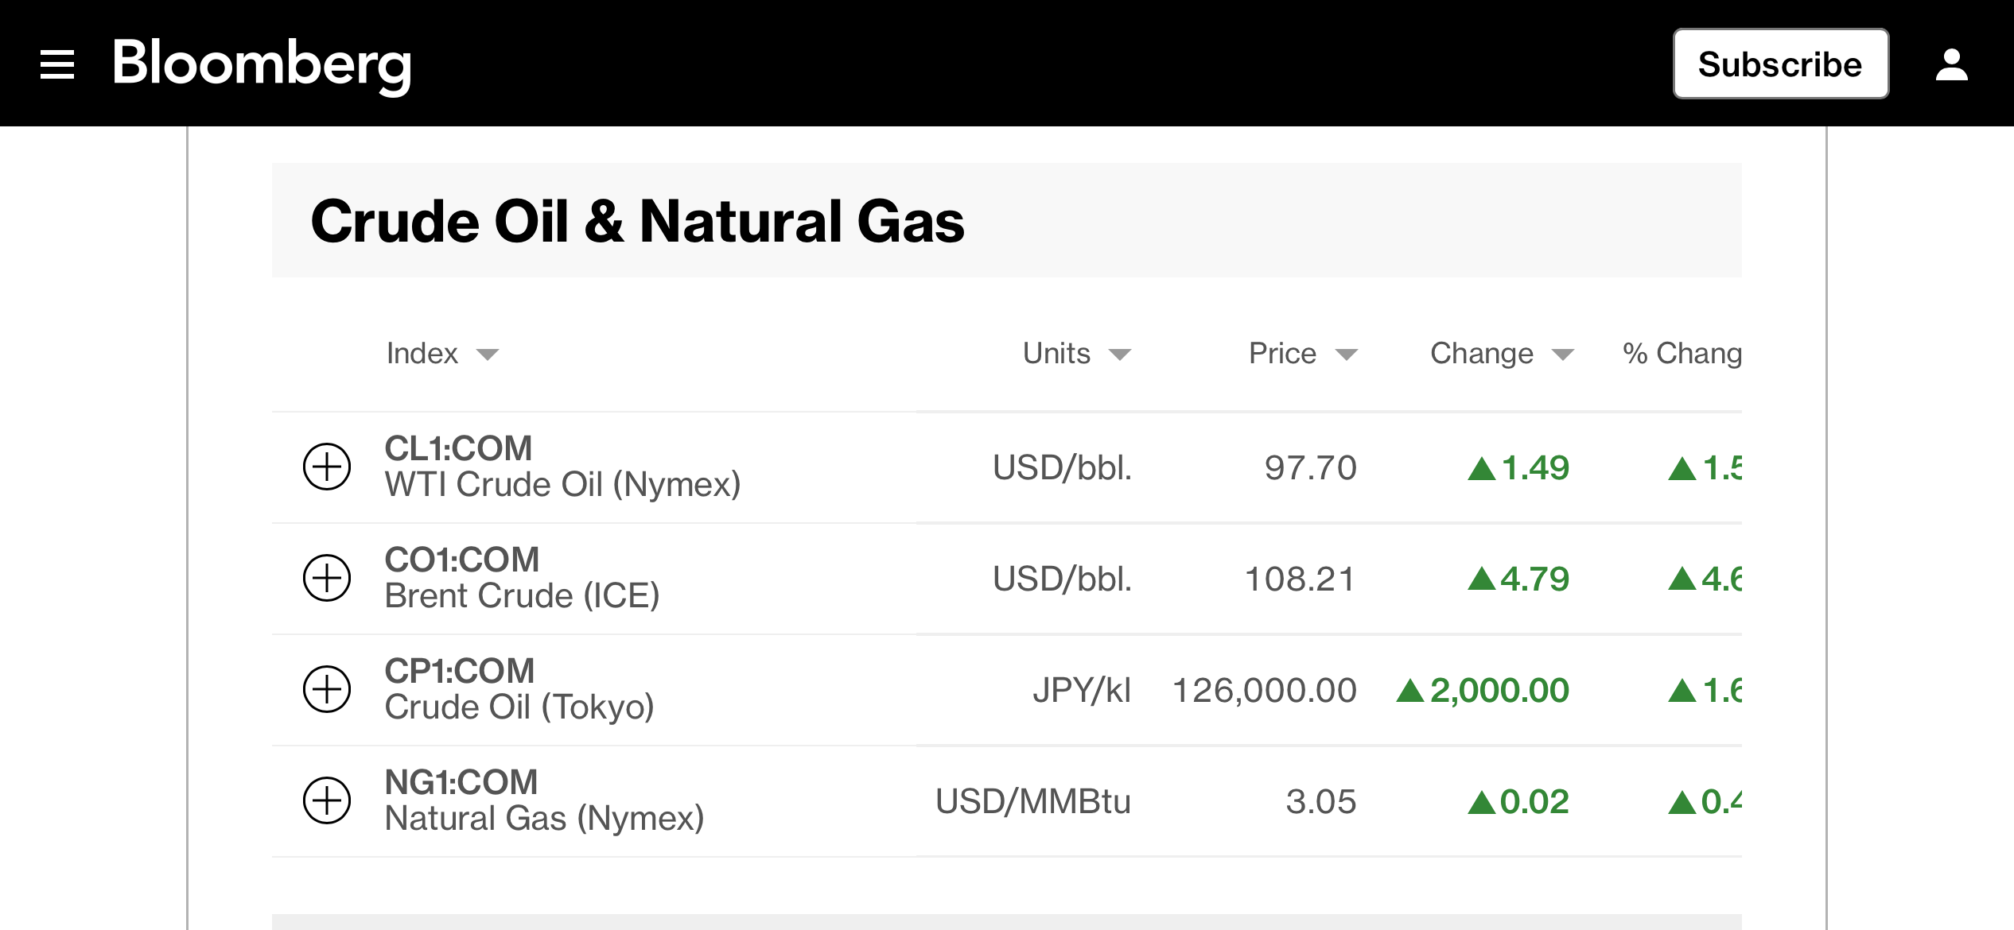
Task: Open the hamburger navigation menu
Action: click(57, 64)
